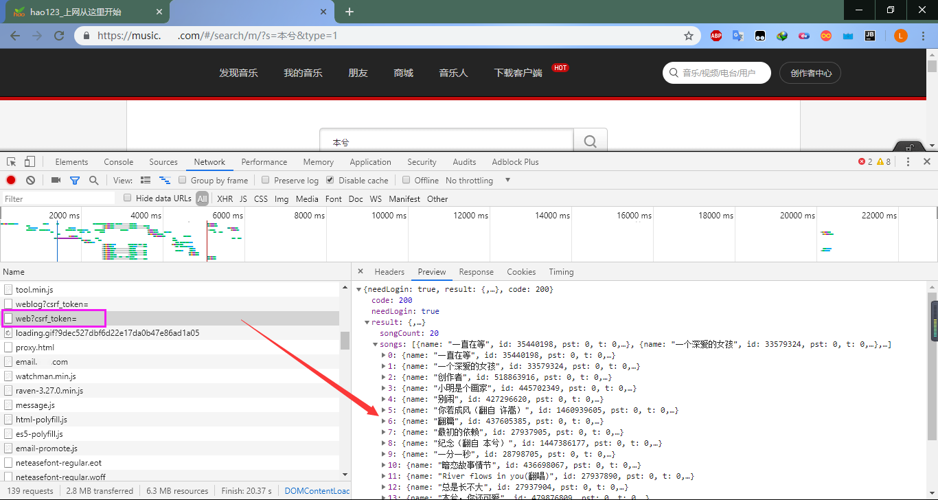The image size is (938, 500).
Task: Open 下载客户端 navigation link
Action: pos(518,73)
